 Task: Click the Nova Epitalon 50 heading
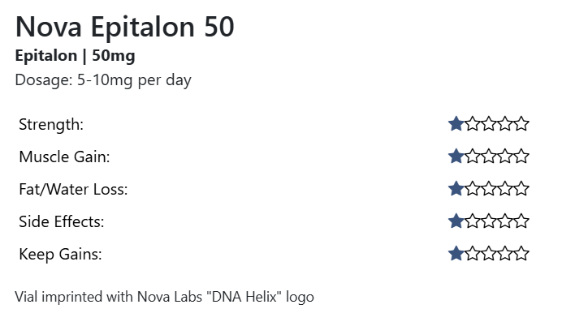125,28
